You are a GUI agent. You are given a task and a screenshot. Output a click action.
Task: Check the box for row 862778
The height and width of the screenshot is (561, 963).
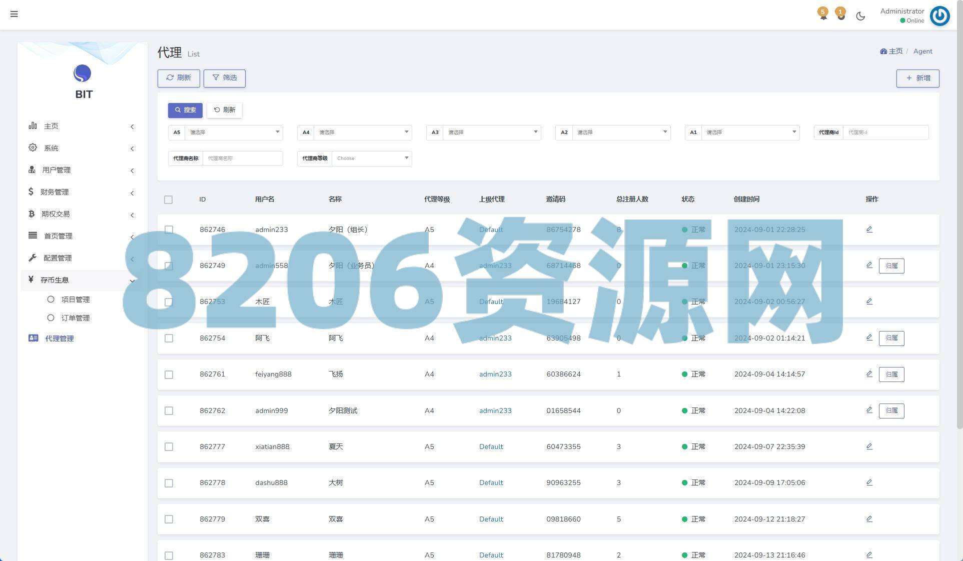169,483
